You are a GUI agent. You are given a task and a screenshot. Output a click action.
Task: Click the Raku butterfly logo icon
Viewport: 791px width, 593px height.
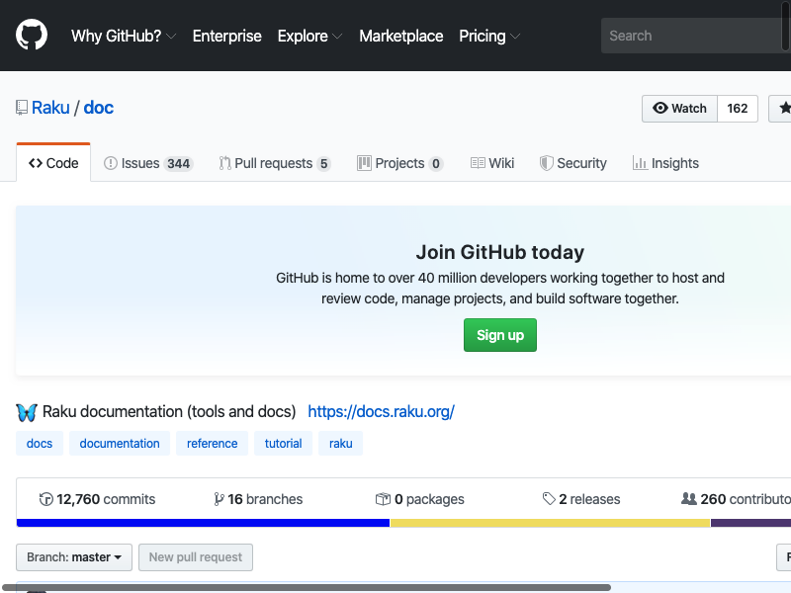tap(27, 412)
